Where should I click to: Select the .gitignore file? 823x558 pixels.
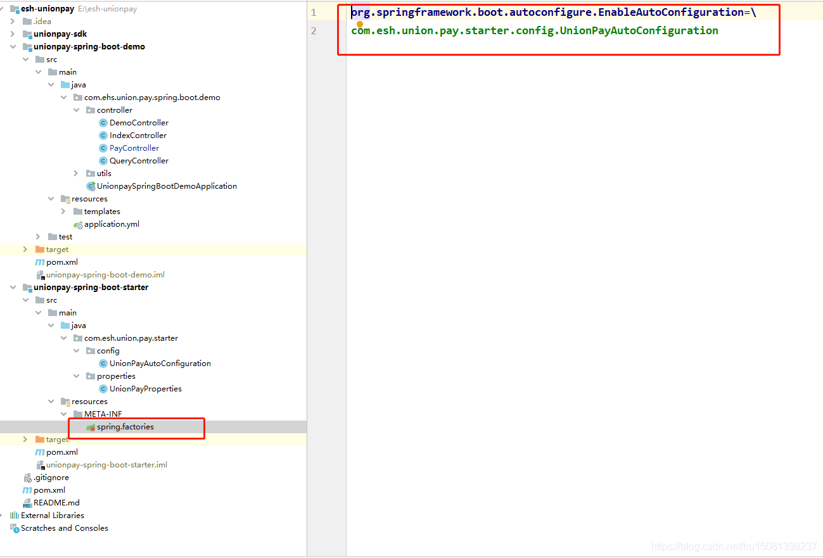click(x=51, y=478)
